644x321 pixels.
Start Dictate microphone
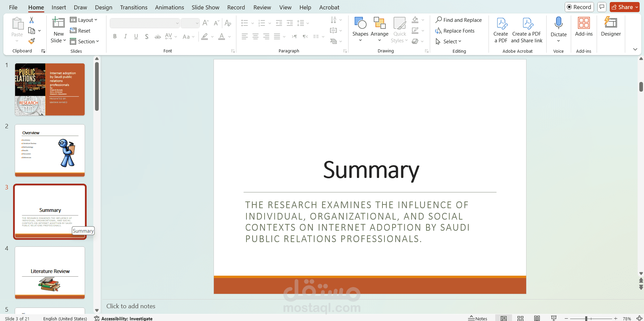pos(558,30)
